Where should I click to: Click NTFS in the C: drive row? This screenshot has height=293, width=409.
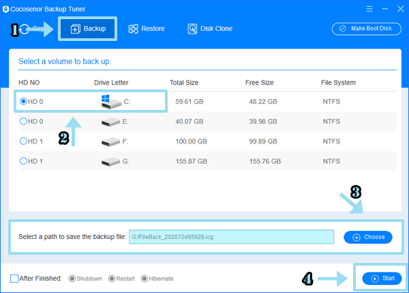pyautogui.click(x=331, y=101)
